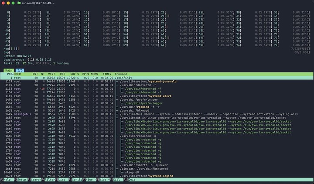Select the smartd -n -q never process
314x184 pixels.
coord(157,165)
